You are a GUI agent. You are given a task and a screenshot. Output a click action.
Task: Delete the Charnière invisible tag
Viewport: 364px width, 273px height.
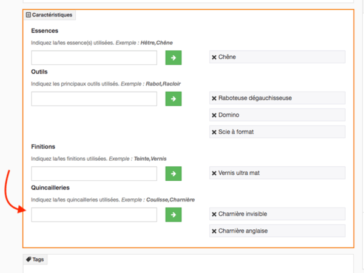point(214,214)
